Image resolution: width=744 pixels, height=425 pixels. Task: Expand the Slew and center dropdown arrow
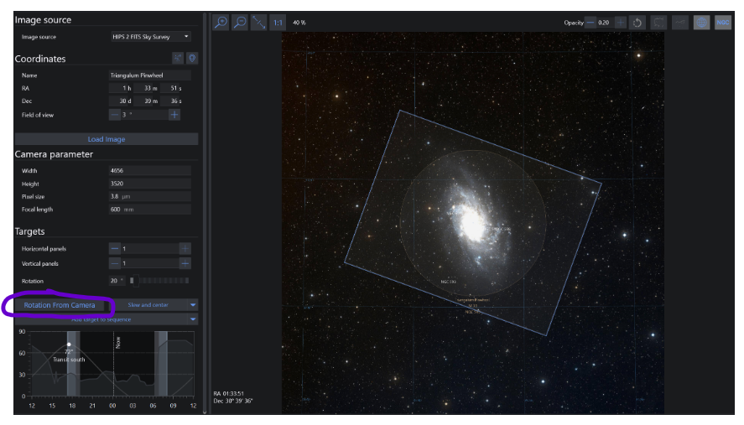coord(193,305)
